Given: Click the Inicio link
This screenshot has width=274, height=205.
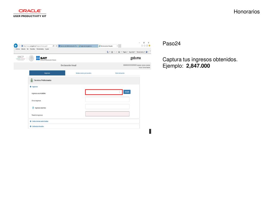Looking at the screenshot, I should click(x=140, y=68).
